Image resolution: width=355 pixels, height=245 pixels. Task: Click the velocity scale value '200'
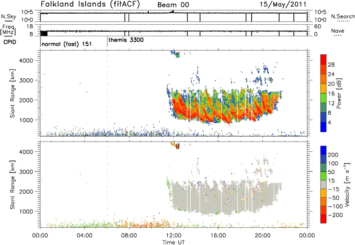click(333, 155)
